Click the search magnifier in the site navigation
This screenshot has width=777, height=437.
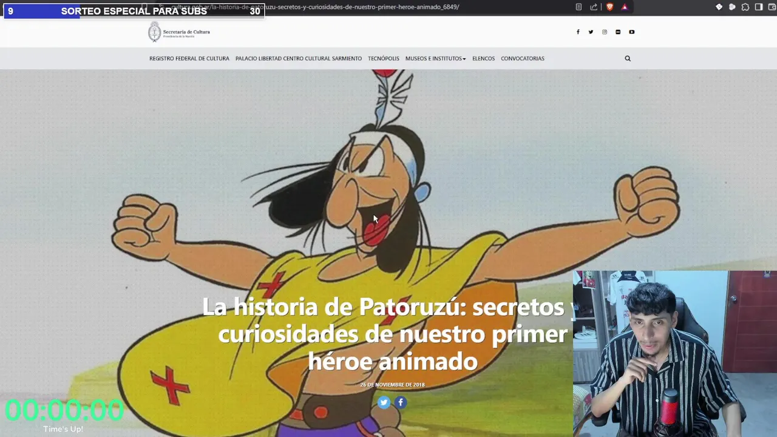[628, 59]
